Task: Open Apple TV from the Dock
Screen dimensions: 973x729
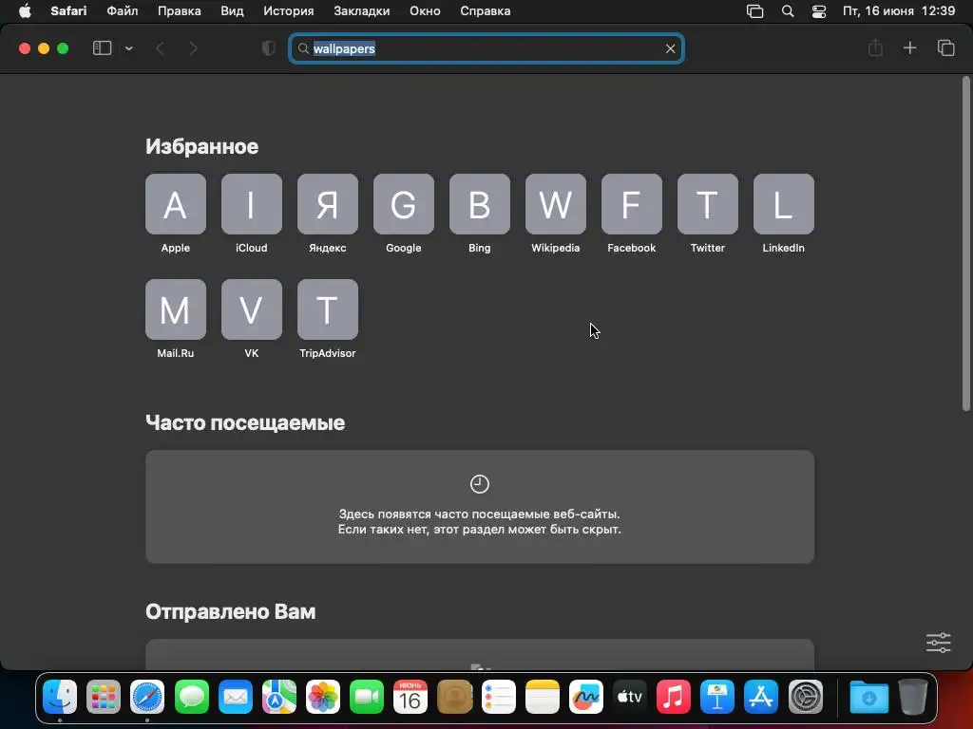Action: (629, 697)
